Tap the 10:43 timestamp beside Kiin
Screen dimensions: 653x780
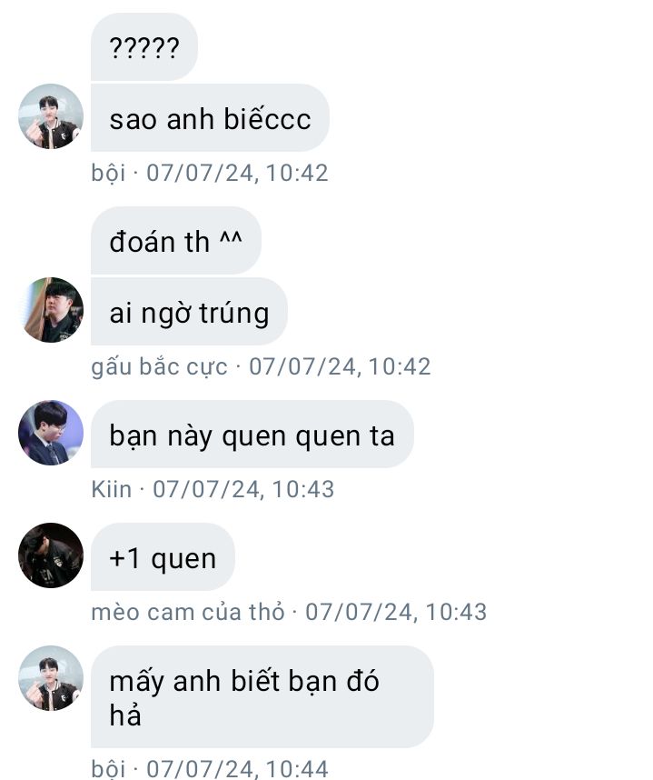[x=303, y=489]
